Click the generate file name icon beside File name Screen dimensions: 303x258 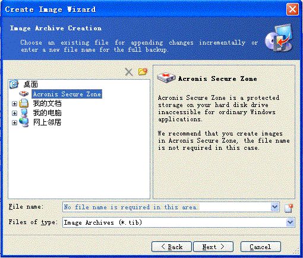click(289, 208)
